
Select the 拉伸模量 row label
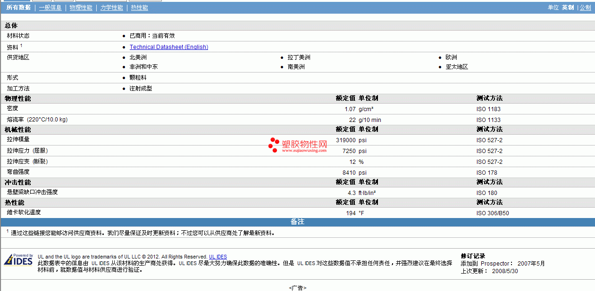18,139
